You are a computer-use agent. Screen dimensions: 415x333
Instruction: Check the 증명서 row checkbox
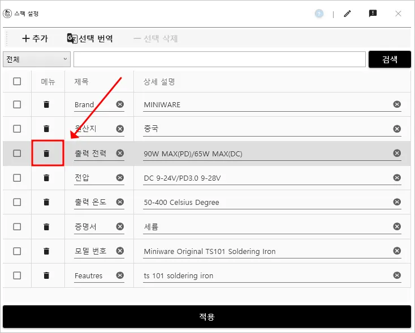click(x=17, y=226)
